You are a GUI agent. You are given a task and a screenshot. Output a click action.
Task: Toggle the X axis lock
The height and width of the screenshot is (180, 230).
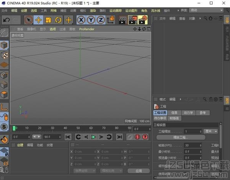81,20
